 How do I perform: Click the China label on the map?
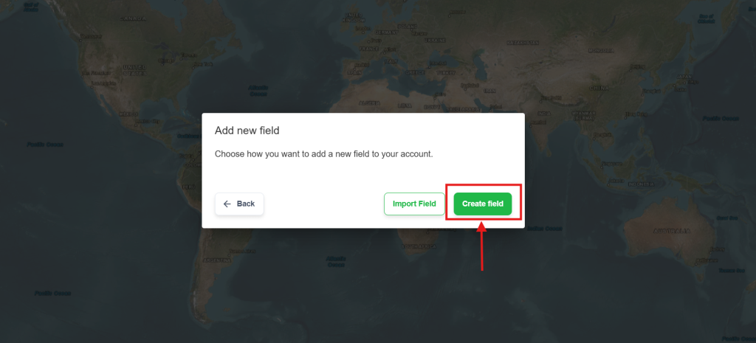[x=598, y=87]
